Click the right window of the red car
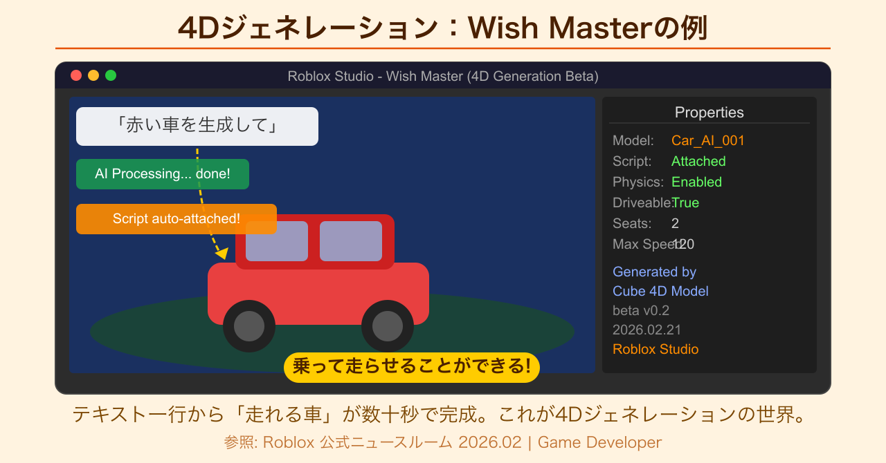 point(351,241)
